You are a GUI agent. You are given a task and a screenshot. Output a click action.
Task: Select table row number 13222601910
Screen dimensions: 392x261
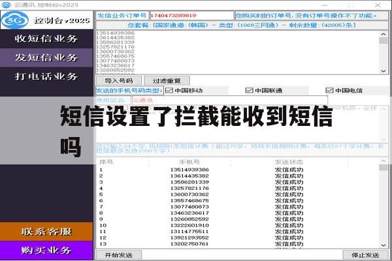(x=189, y=225)
